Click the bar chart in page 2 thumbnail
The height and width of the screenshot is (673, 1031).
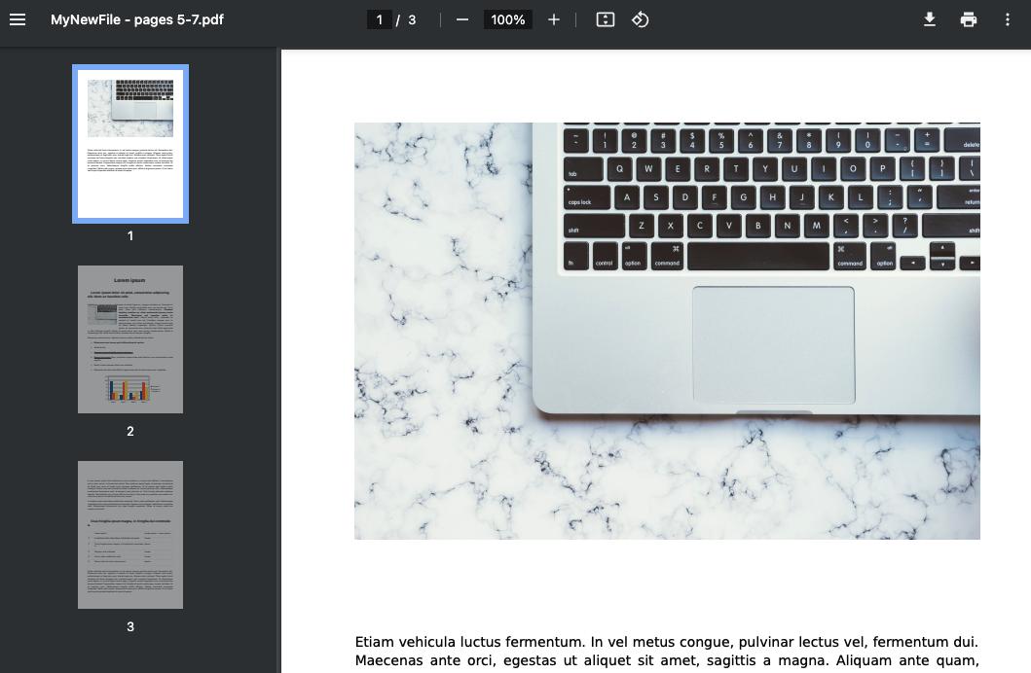tap(129, 387)
